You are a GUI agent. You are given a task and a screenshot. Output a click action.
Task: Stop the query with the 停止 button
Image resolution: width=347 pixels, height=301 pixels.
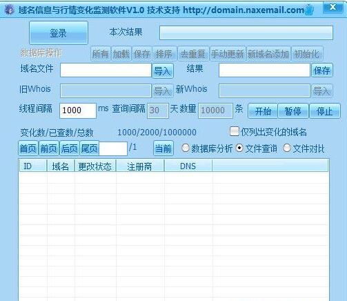(324, 111)
